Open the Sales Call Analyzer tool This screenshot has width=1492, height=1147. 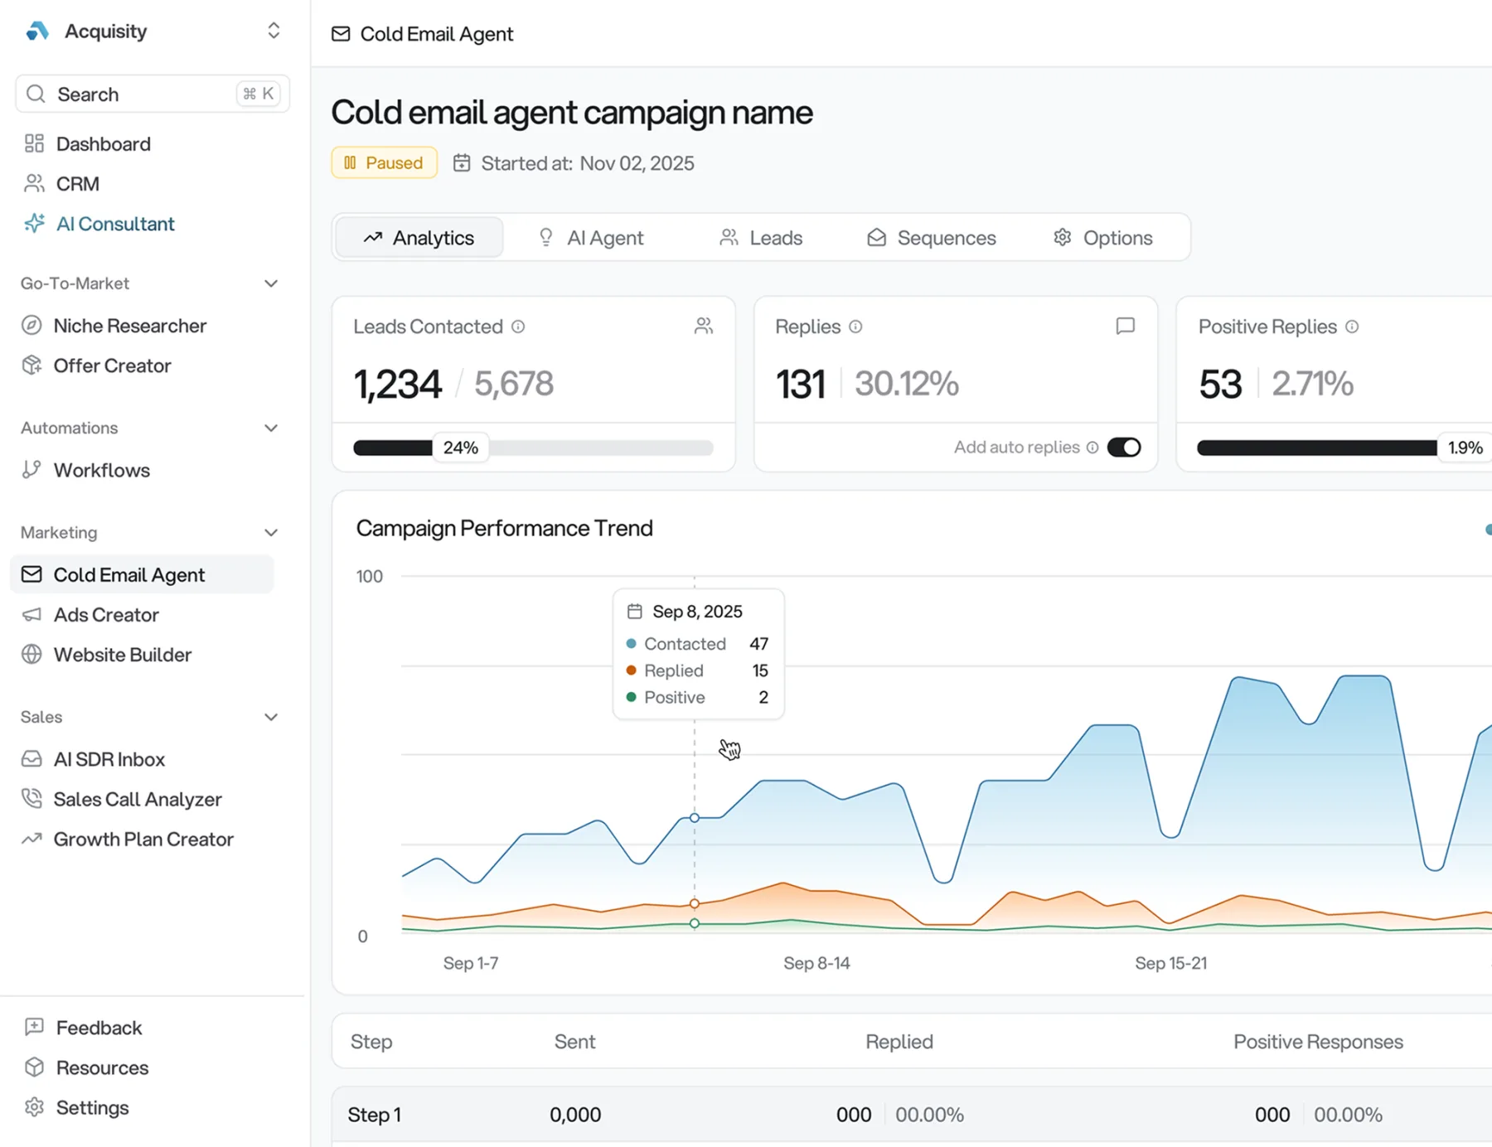(138, 799)
